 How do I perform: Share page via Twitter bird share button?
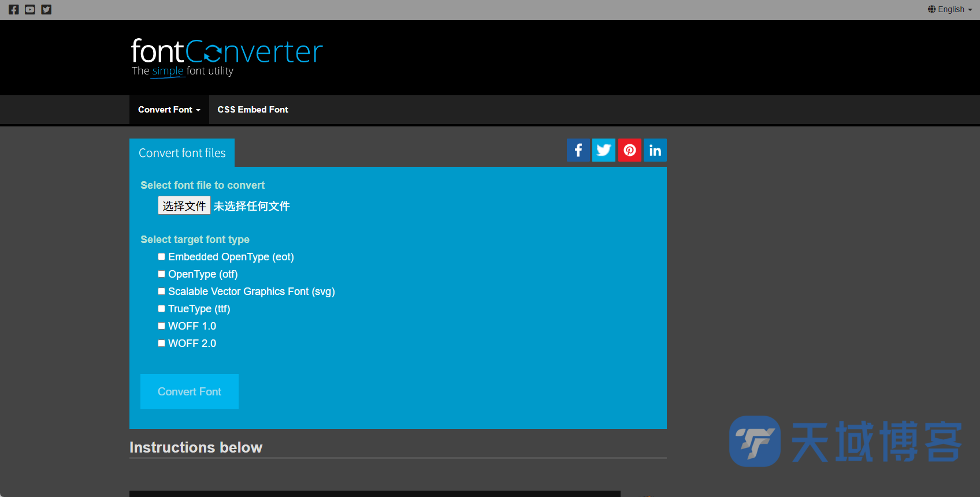pyautogui.click(x=604, y=150)
